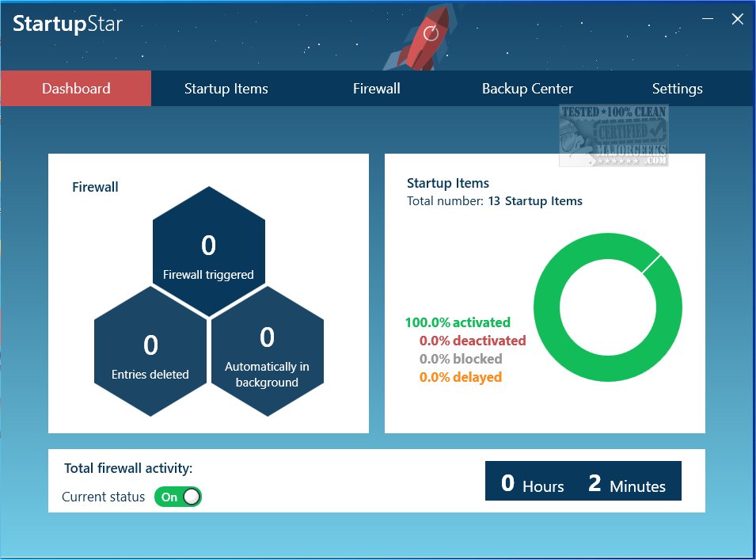Open the Firewall tab
This screenshot has width=756, height=560.
377,88
